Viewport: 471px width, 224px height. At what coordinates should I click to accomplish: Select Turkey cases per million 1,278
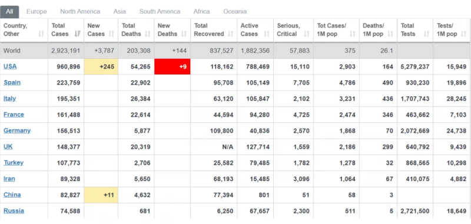(x=347, y=163)
